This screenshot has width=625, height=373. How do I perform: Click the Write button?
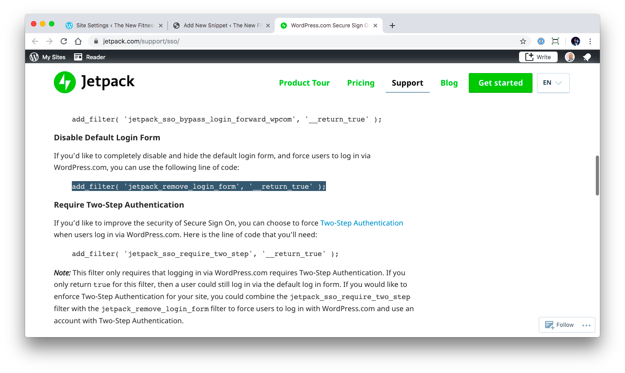point(538,57)
